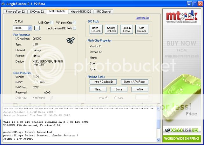Toggle the VIA ports Only checkbox

[74, 23]
